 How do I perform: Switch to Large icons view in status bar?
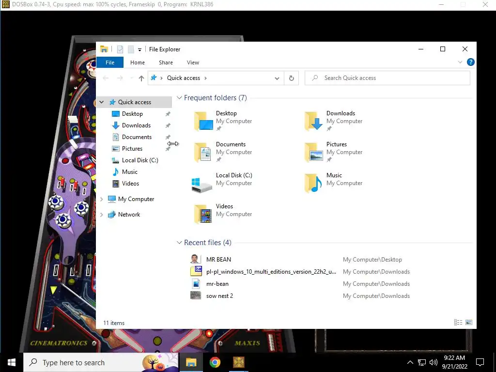[x=469, y=322]
